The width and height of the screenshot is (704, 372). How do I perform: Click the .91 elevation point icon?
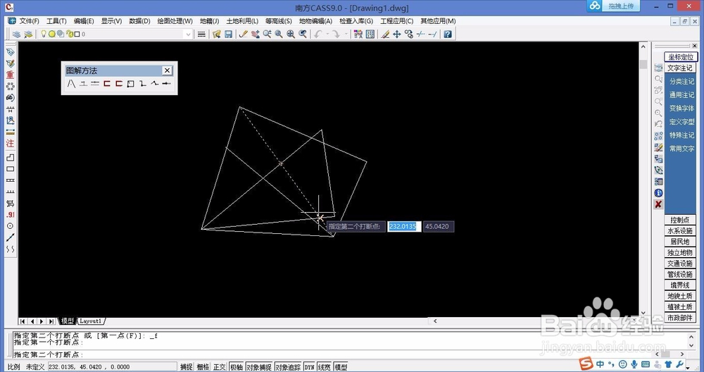tap(10, 215)
